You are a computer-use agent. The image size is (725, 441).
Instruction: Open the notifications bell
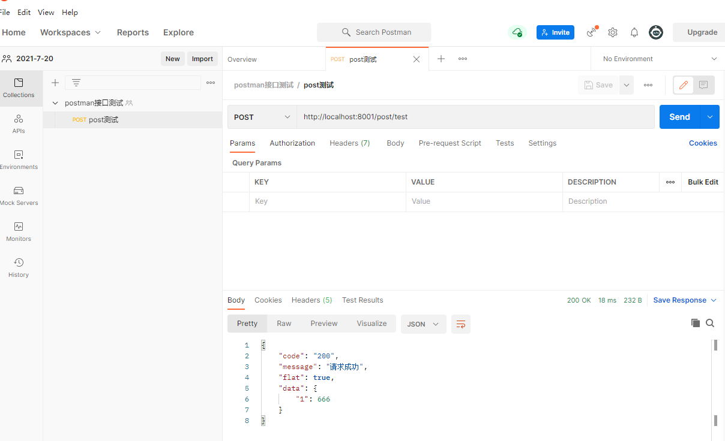point(634,32)
